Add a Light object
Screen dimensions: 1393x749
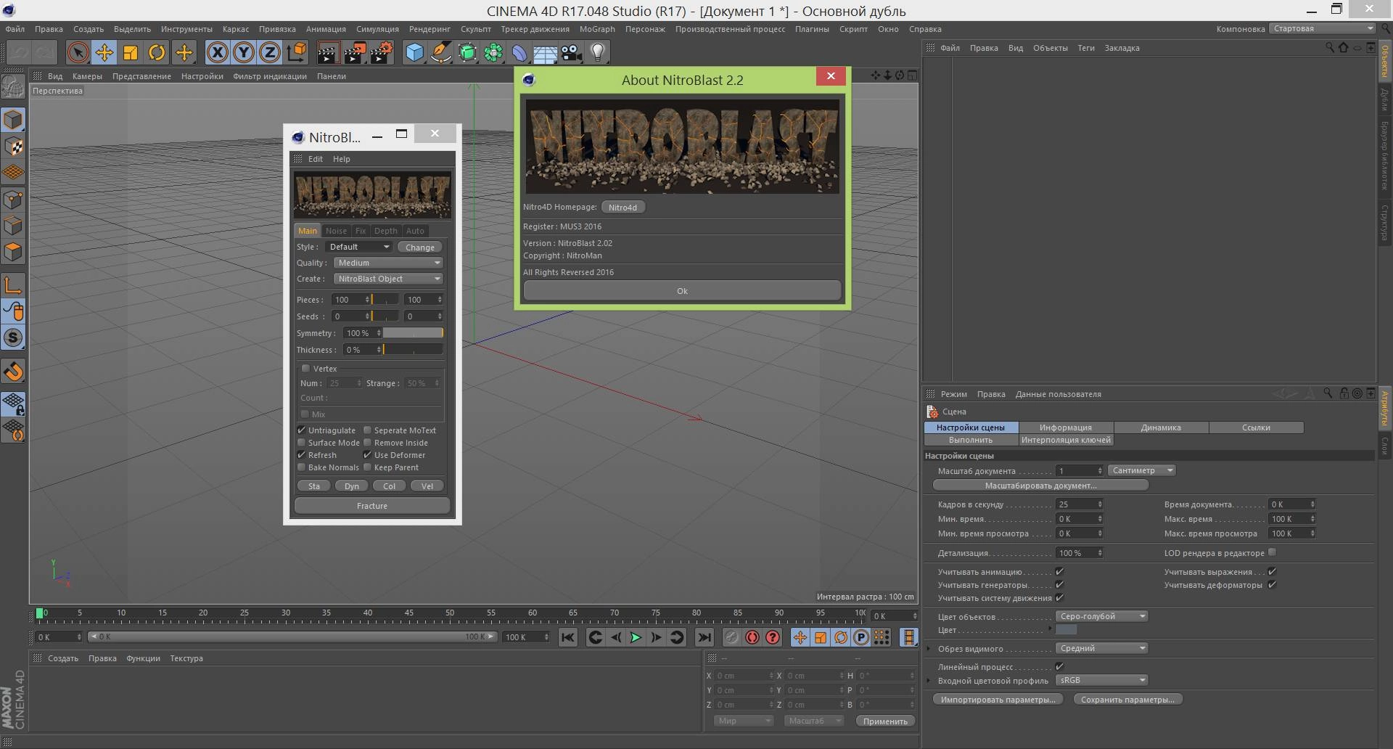coord(598,52)
